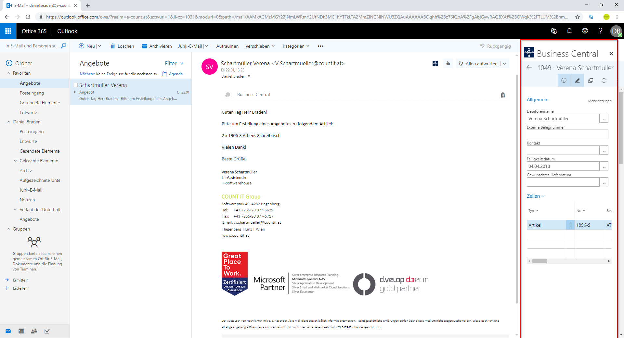Screen dimensions: 624x338
Task: Click Mehr anzeigen in Allgemein section
Action: (600, 101)
